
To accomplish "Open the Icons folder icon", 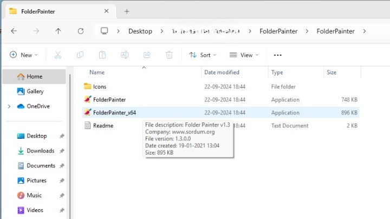I will pos(88,86).
